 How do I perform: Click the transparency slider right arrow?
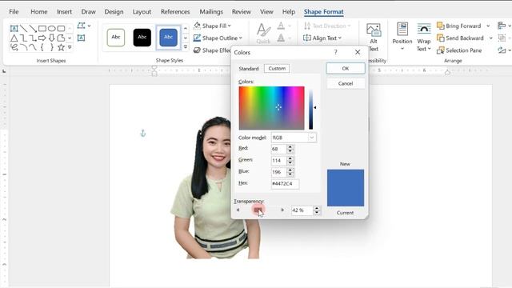(x=282, y=210)
